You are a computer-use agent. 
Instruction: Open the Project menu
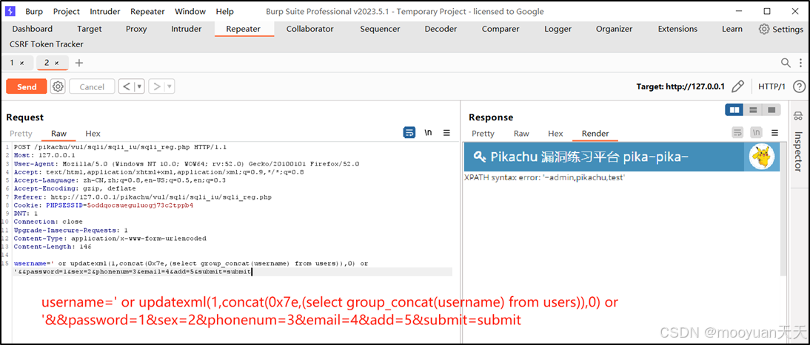tap(67, 11)
